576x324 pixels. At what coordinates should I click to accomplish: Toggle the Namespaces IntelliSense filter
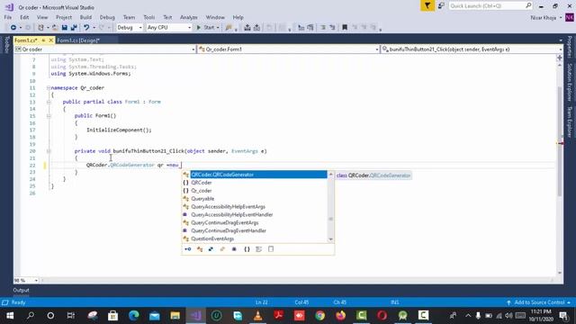pyautogui.click(x=247, y=249)
